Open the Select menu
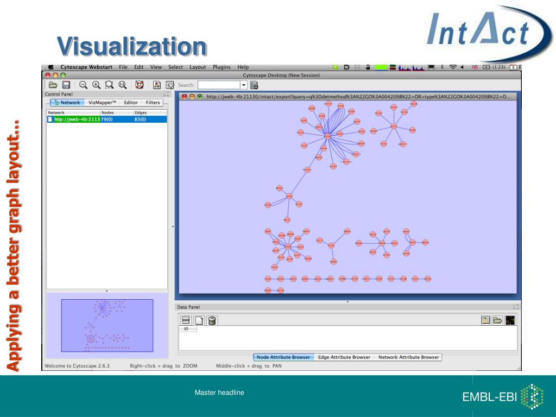Image resolution: width=556 pixels, height=417 pixels. pyautogui.click(x=175, y=67)
